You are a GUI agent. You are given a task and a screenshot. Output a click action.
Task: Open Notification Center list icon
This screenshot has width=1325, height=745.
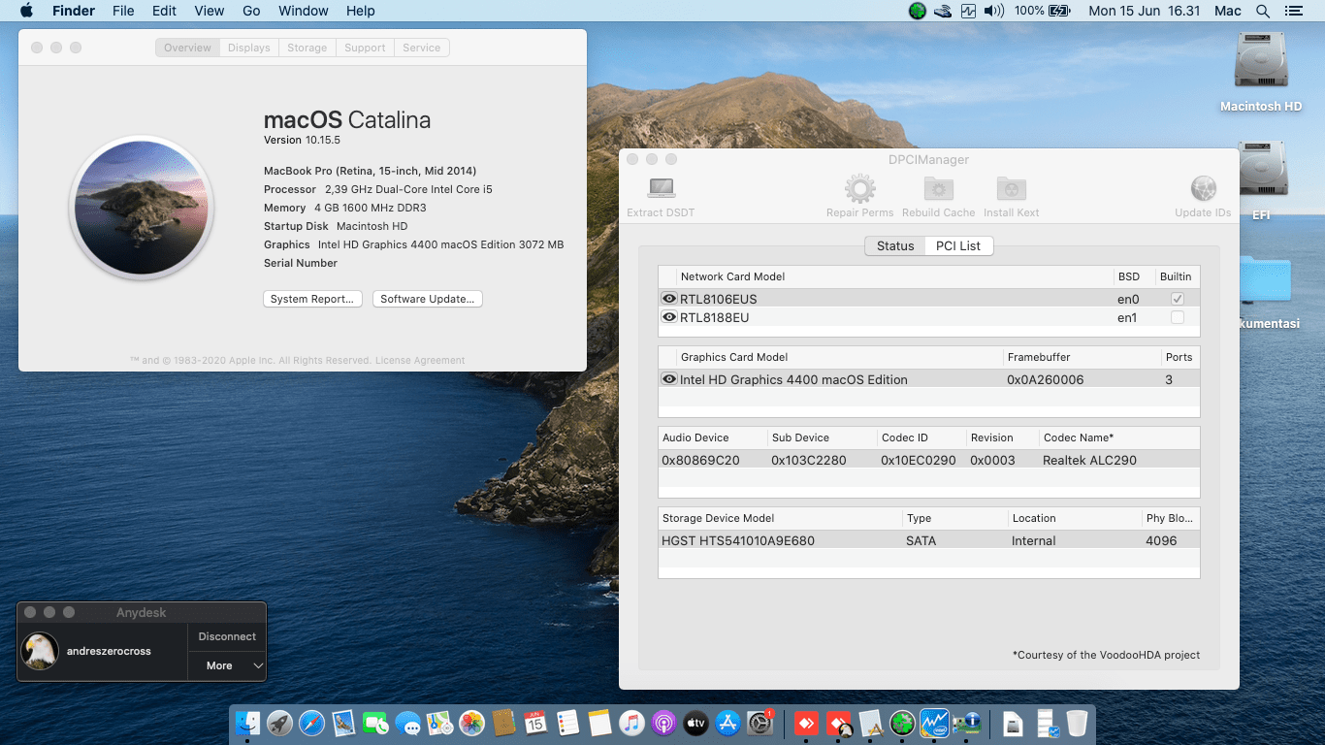[x=1293, y=11]
